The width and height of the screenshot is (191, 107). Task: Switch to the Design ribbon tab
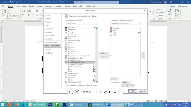tap(32, 6)
